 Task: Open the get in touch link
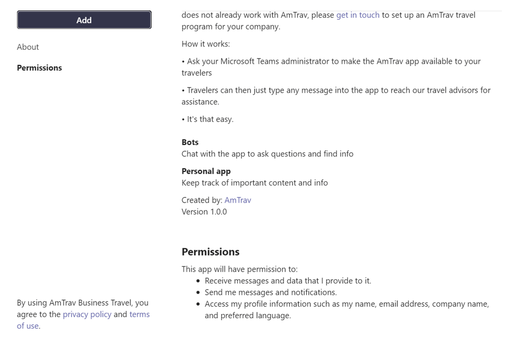click(357, 15)
